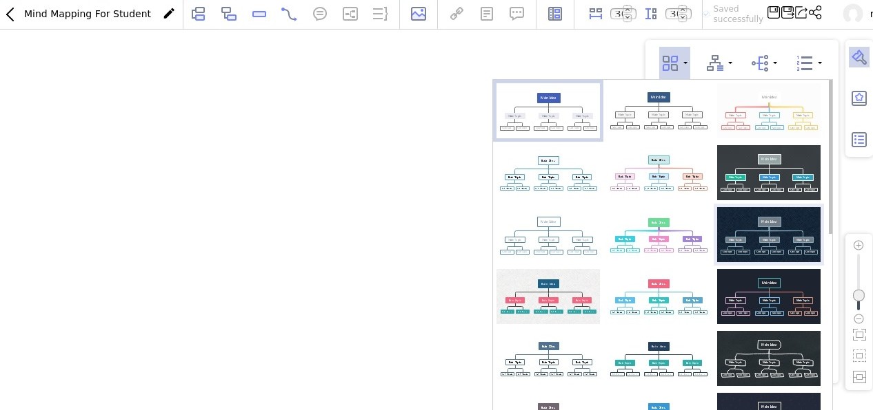Zoom in with the plus icon
The image size is (873, 410).
point(859,246)
